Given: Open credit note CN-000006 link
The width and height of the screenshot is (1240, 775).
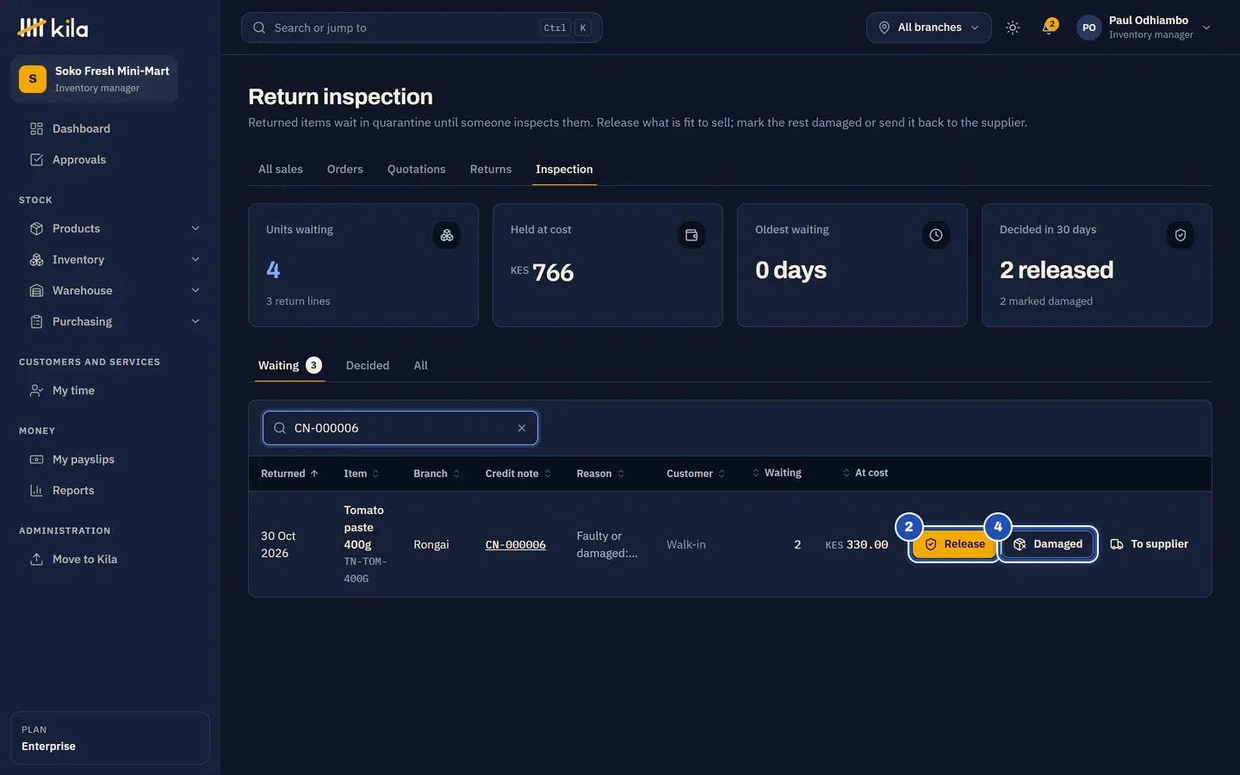Looking at the screenshot, I should coord(515,545).
